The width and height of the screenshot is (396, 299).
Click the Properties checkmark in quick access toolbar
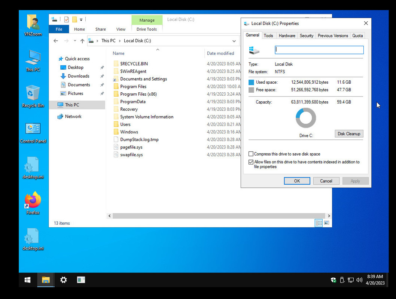(x=66, y=19)
